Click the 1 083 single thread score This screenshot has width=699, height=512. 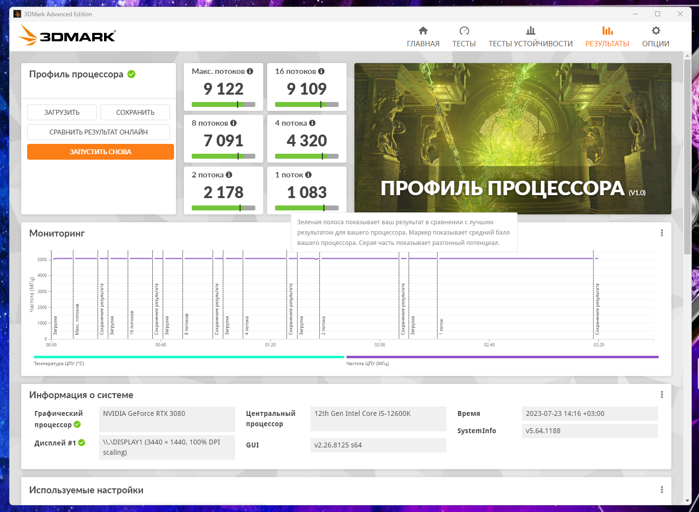pos(307,192)
